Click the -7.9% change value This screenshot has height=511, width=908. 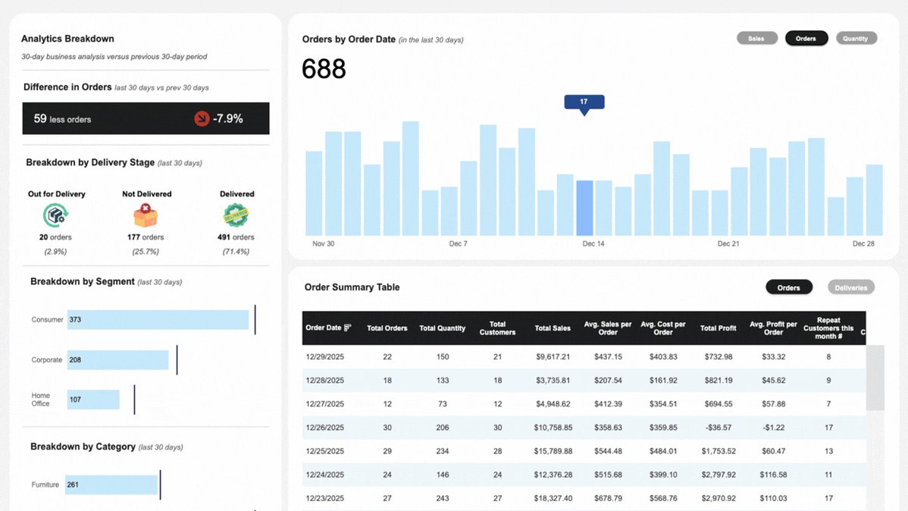[227, 119]
